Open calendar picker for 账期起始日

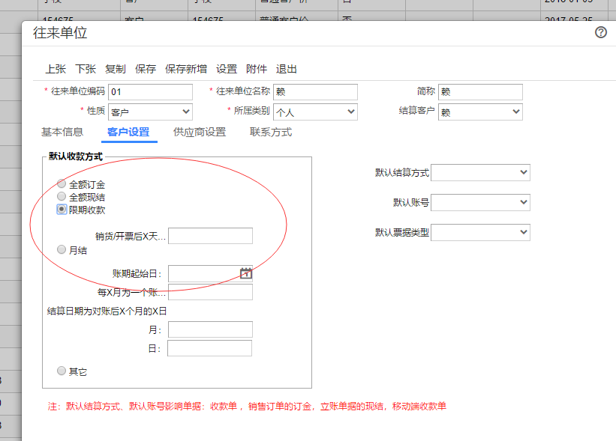coord(246,273)
